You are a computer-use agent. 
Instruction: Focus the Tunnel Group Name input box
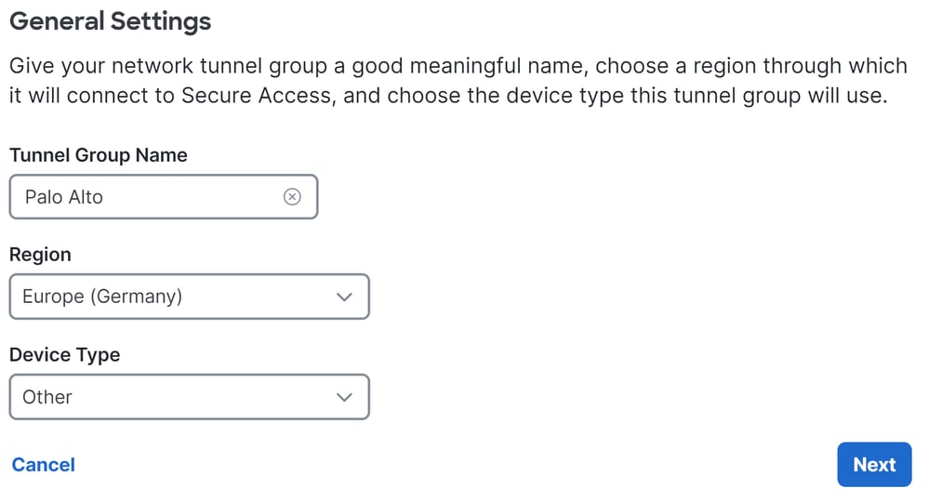point(164,197)
